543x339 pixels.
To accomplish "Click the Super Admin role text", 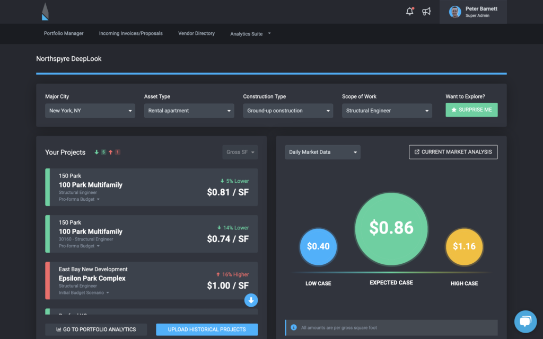I will tap(477, 15).
